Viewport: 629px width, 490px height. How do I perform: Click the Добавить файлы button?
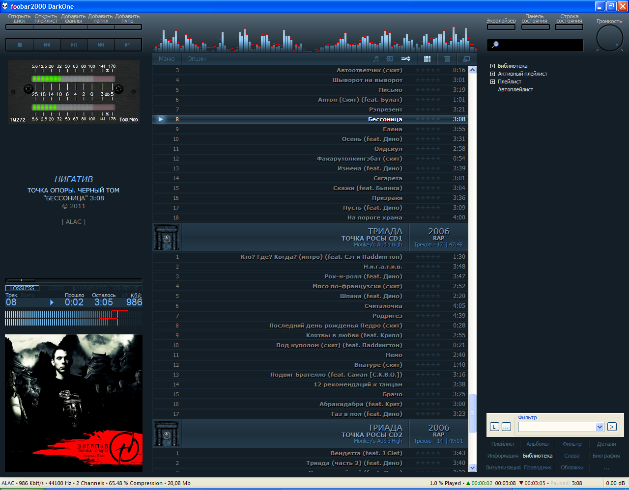click(x=74, y=27)
